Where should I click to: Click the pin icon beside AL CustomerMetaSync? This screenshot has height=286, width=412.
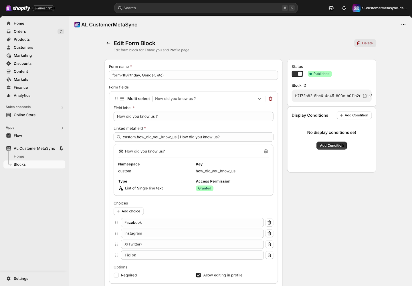click(61, 148)
